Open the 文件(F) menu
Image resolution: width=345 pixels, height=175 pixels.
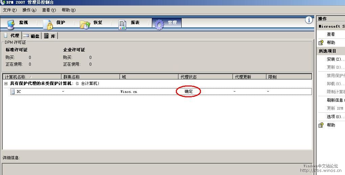tap(9, 10)
